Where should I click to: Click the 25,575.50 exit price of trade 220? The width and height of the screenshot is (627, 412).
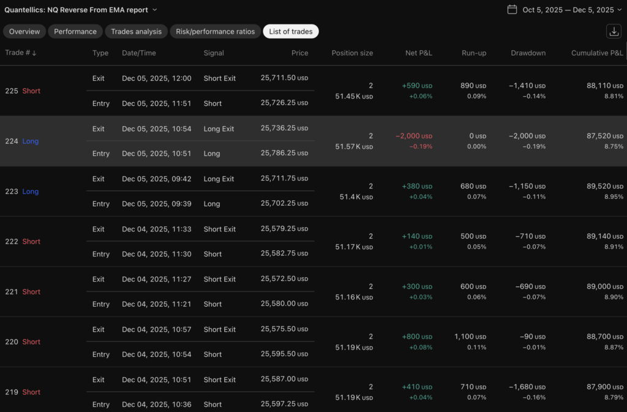tap(284, 329)
